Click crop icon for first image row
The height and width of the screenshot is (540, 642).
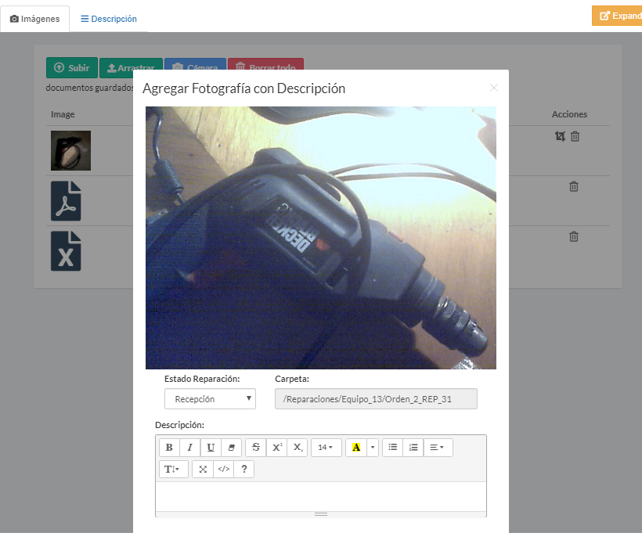pos(560,136)
